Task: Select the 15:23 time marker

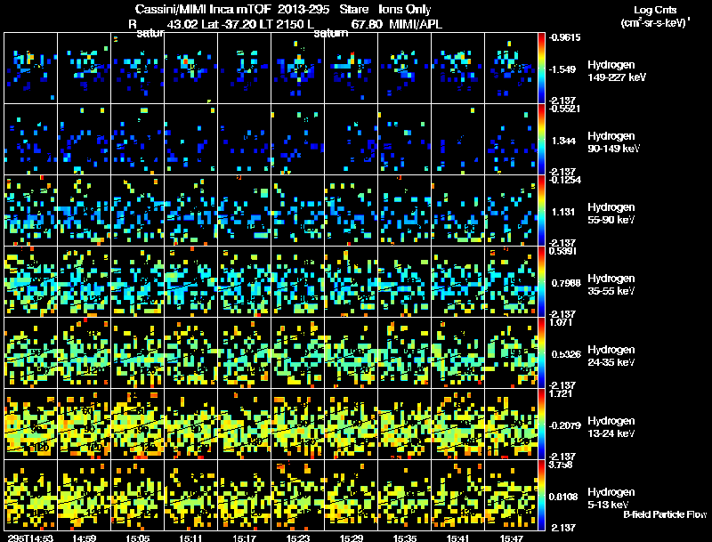Action: click(298, 537)
